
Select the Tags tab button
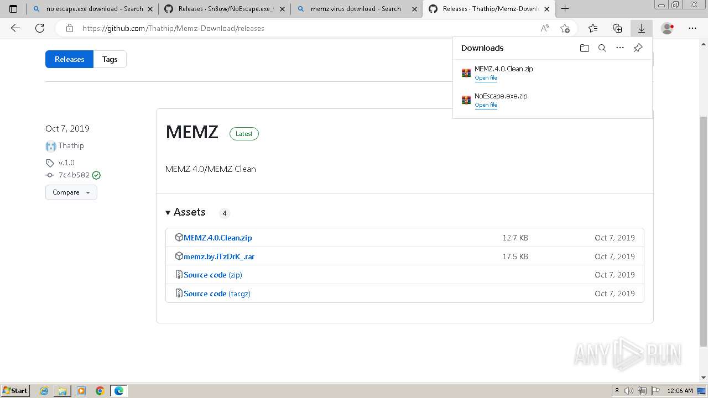[110, 59]
